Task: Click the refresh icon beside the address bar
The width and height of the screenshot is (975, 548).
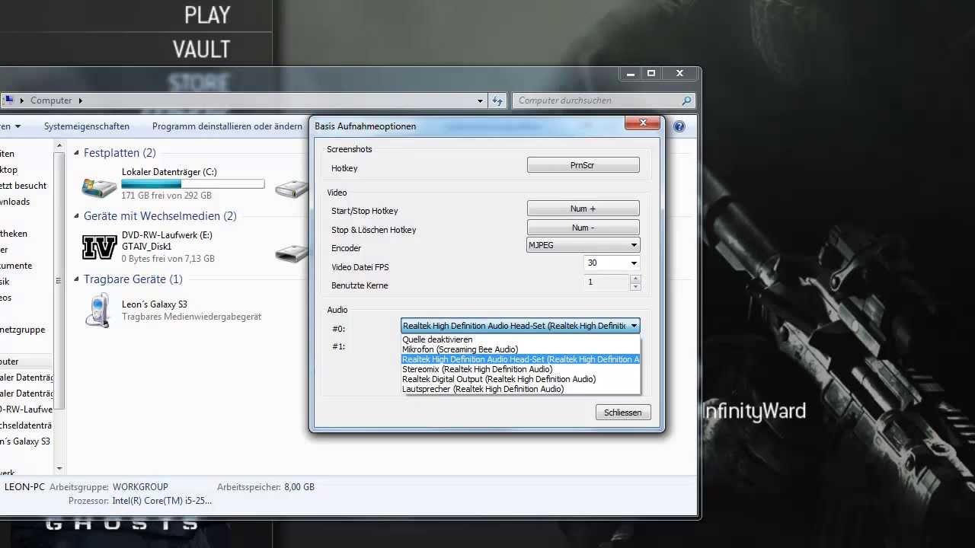Action: point(497,100)
